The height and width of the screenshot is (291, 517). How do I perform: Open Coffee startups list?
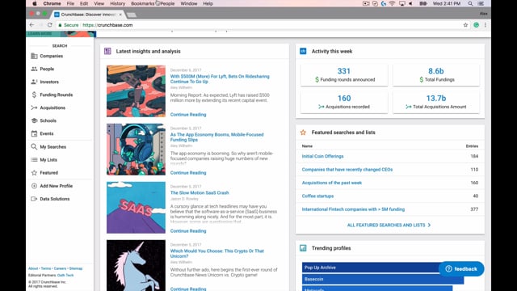click(317, 196)
